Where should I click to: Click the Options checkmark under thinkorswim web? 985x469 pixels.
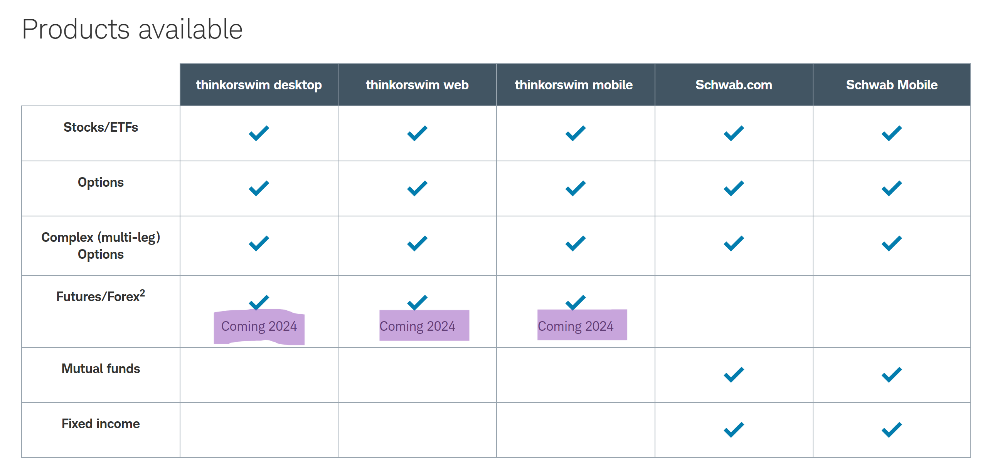coord(417,188)
